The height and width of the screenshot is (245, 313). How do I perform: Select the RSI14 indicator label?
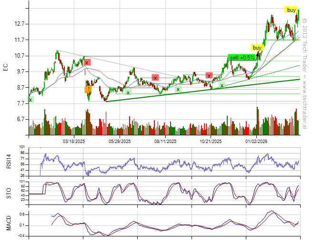coord(9,162)
